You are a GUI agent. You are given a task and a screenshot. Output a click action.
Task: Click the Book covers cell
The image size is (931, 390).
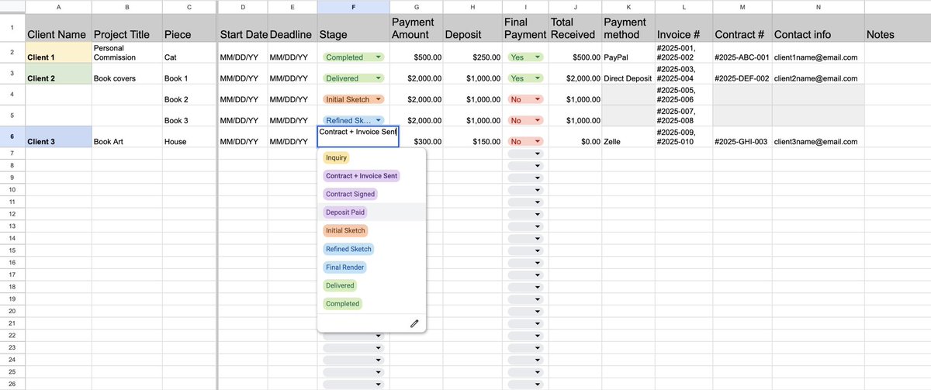(127, 74)
